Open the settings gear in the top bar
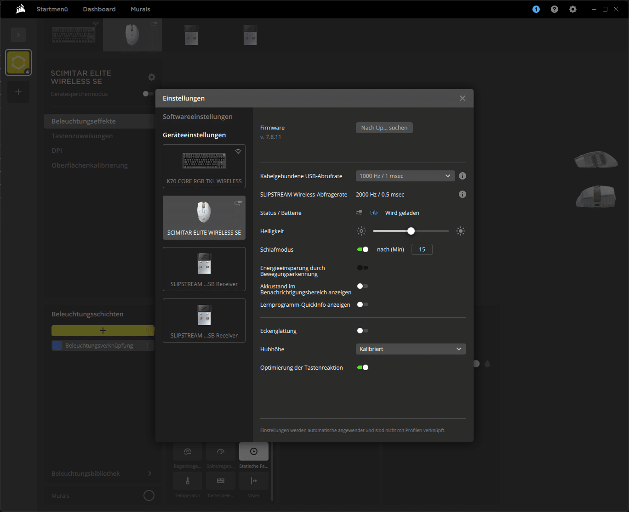The width and height of the screenshot is (629, 512). 573,9
